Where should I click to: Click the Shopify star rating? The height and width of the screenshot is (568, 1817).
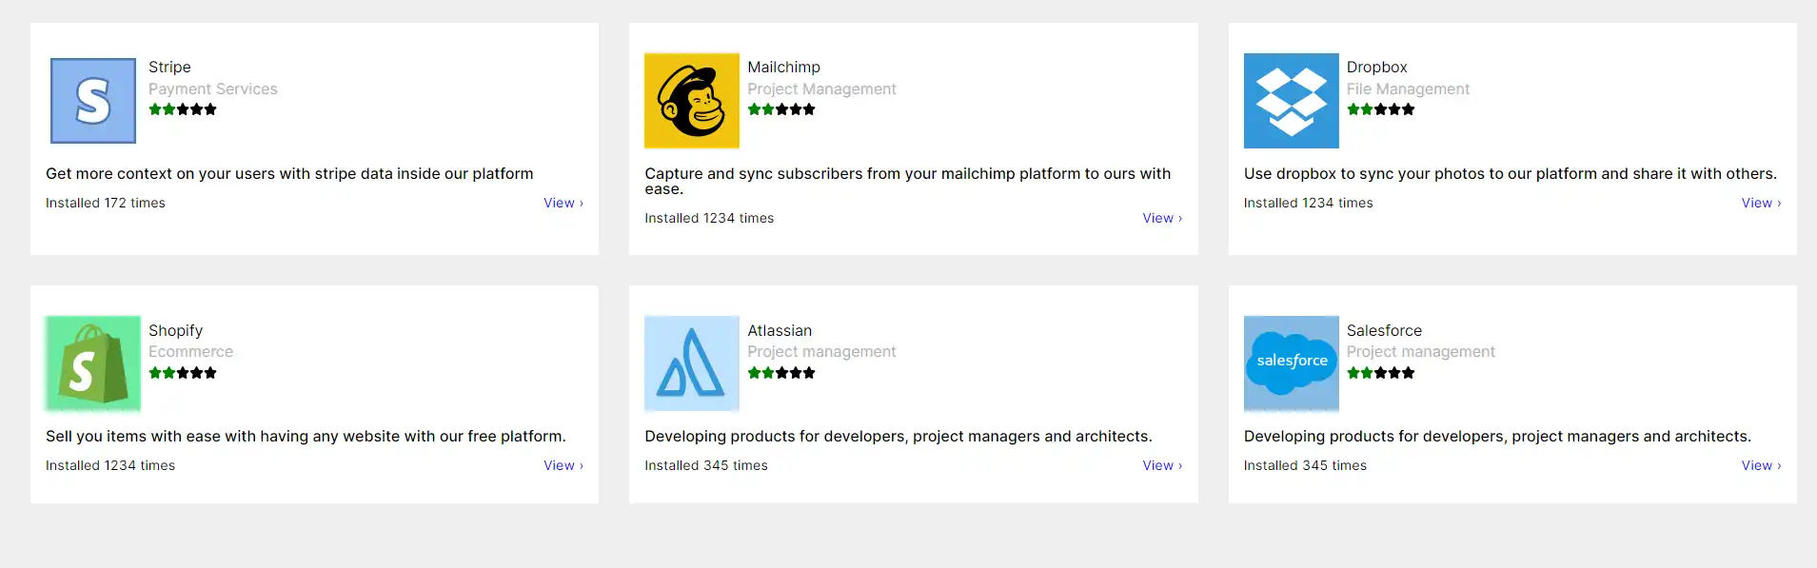click(x=183, y=373)
